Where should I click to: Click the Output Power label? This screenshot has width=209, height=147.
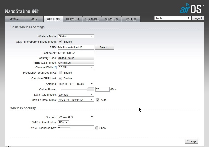coord(48,89)
